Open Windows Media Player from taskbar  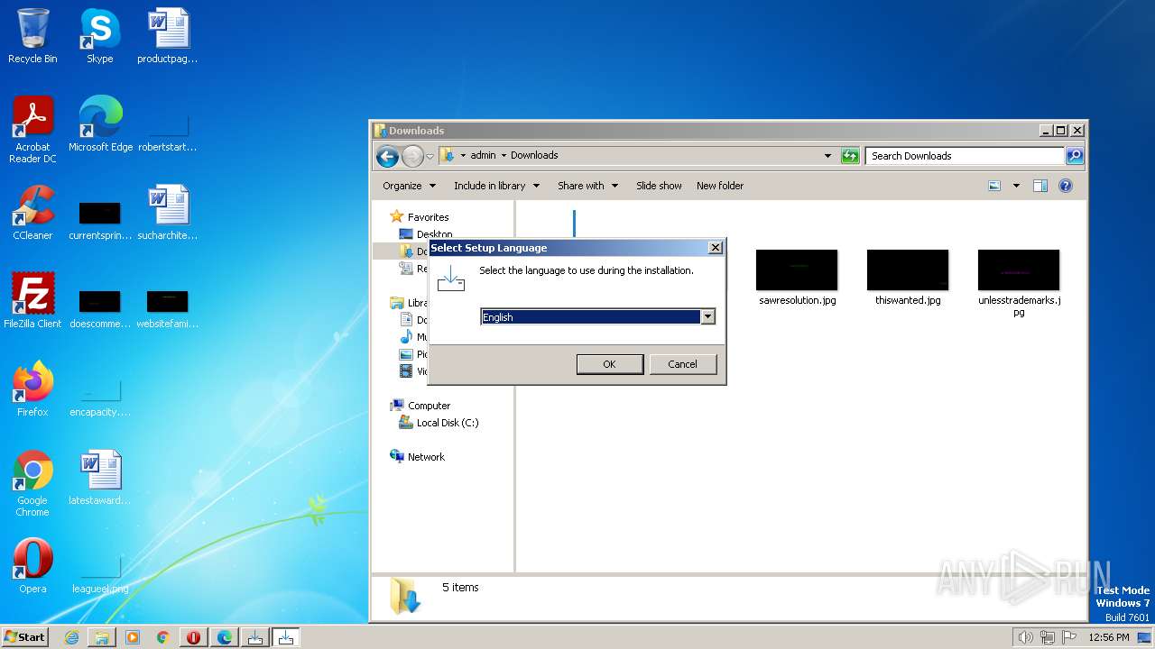(x=133, y=637)
